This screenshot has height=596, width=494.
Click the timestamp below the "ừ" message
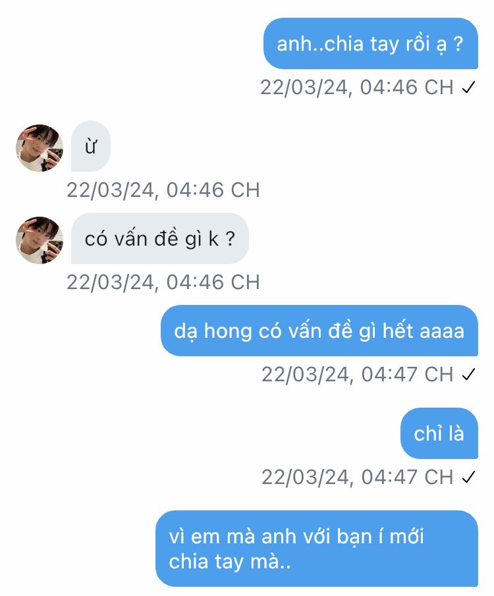point(163,190)
